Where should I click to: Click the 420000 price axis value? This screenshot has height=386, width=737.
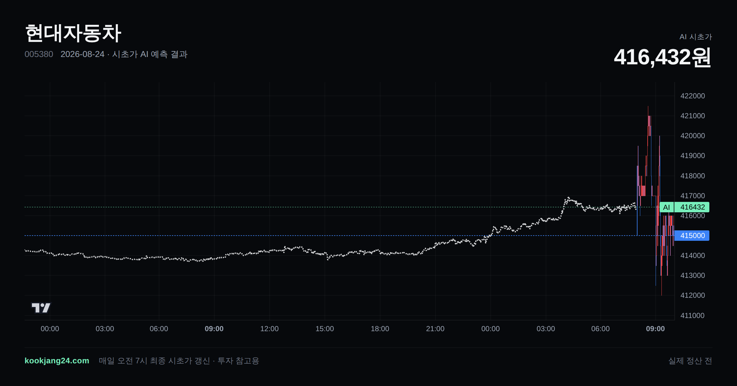tap(692, 136)
